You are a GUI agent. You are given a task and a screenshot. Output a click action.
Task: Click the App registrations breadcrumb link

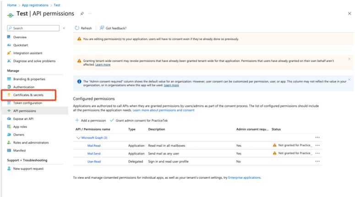tap(35, 5)
